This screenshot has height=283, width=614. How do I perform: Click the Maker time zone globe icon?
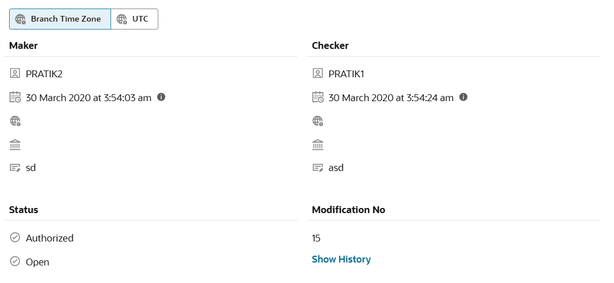click(15, 121)
